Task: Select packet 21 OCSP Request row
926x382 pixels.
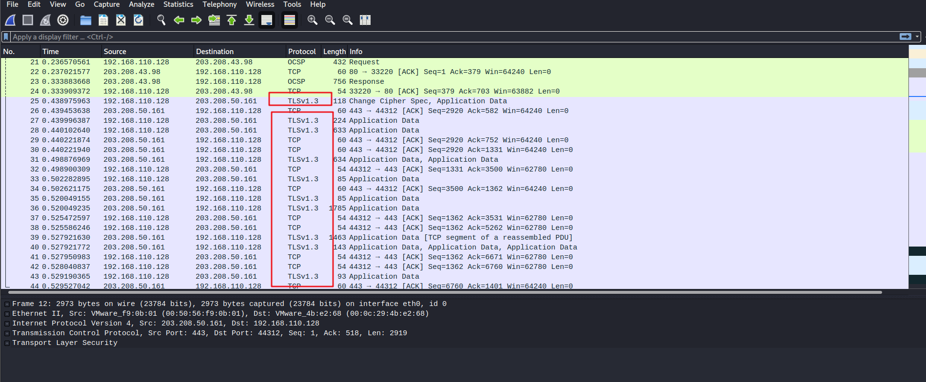Action: point(454,62)
